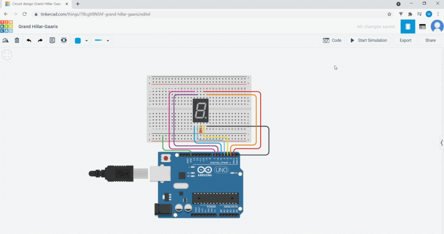
Task: Click the Share button
Action: coord(431,40)
